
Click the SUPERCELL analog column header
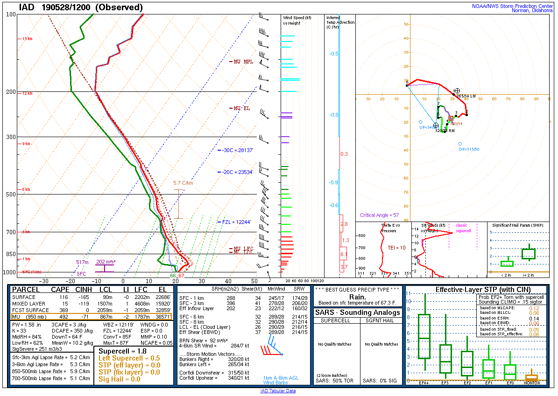(x=335, y=320)
